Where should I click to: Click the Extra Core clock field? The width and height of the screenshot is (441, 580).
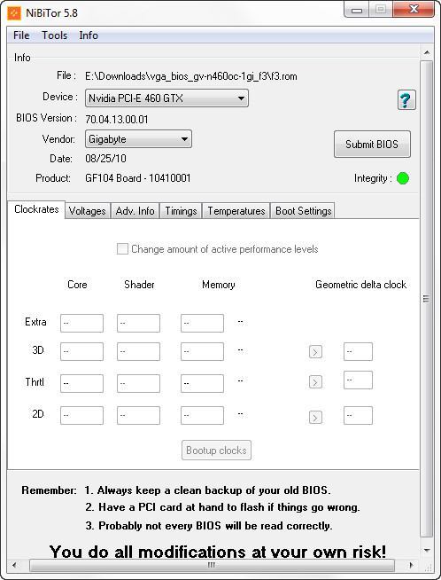click(x=81, y=324)
